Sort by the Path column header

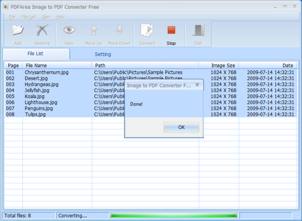click(145, 66)
